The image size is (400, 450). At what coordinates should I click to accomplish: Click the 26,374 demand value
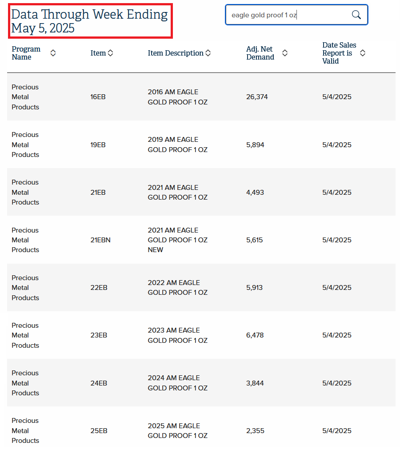(257, 97)
